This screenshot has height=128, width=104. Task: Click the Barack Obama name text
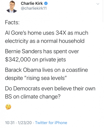pyautogui.click(x=23, y=70)
